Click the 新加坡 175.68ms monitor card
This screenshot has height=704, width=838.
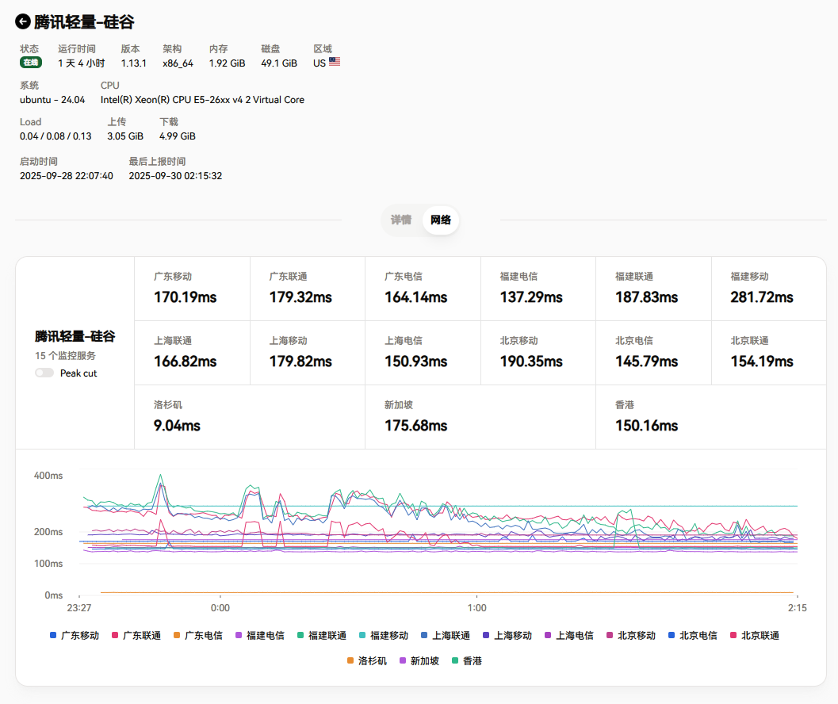pyautogui.click(x=480, y=417)
